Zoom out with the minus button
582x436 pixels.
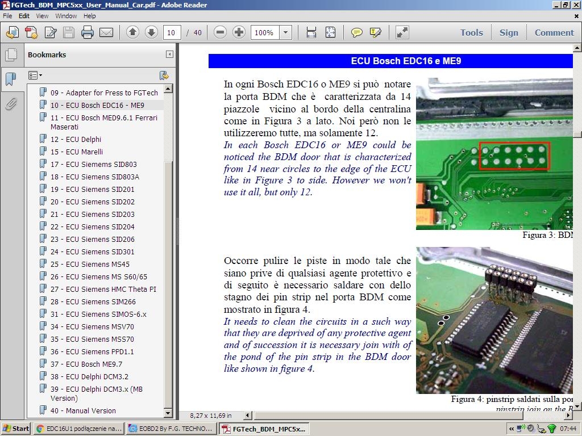(x=220, y=32)
